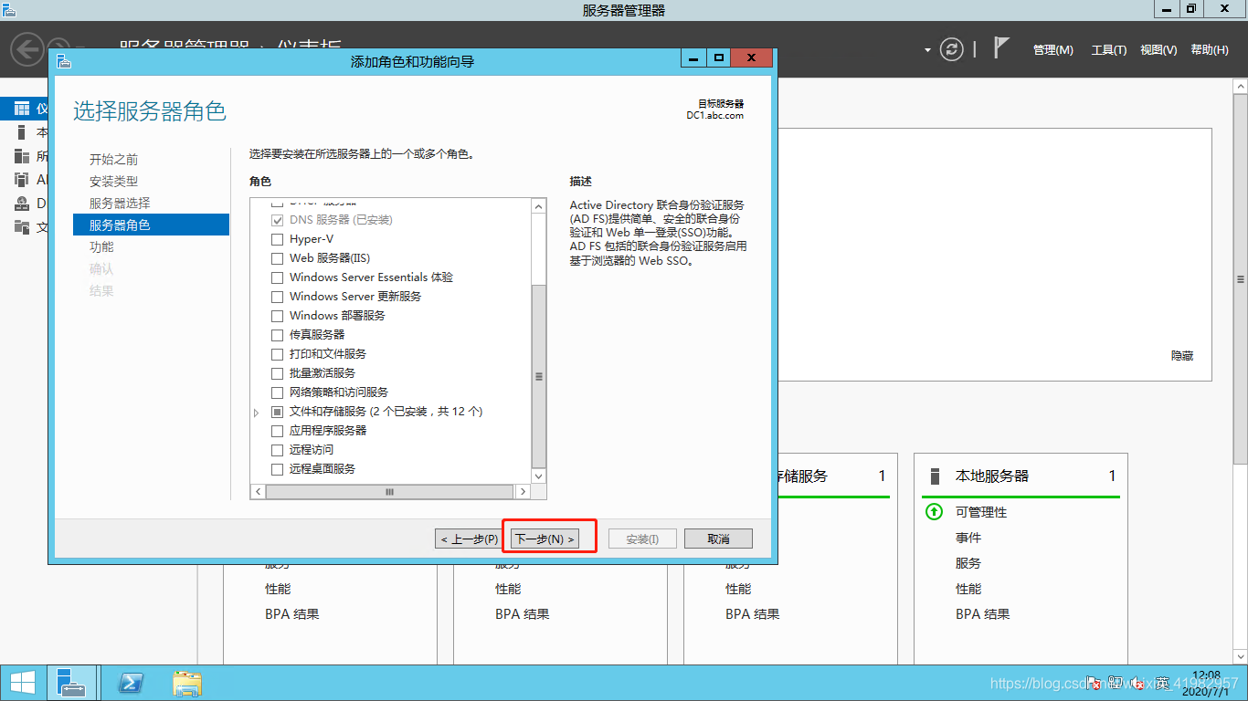The height and width of the screenshot is (701, 1248).
Task: Click AD DS icon in left sidebar
Action: (22, 180)
